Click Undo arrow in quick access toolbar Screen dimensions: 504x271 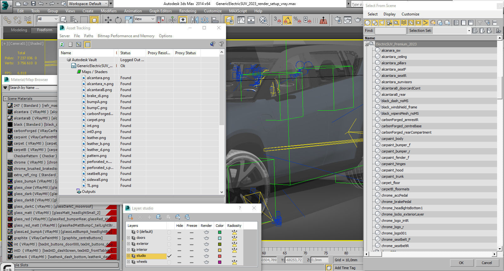coord(41,4)
